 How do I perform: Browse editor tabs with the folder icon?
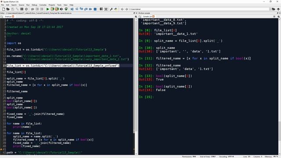click(x=2, y=17)
